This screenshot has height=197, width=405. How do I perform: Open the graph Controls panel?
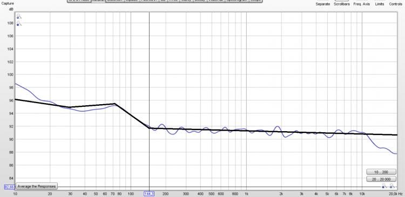tap(395, 4)
